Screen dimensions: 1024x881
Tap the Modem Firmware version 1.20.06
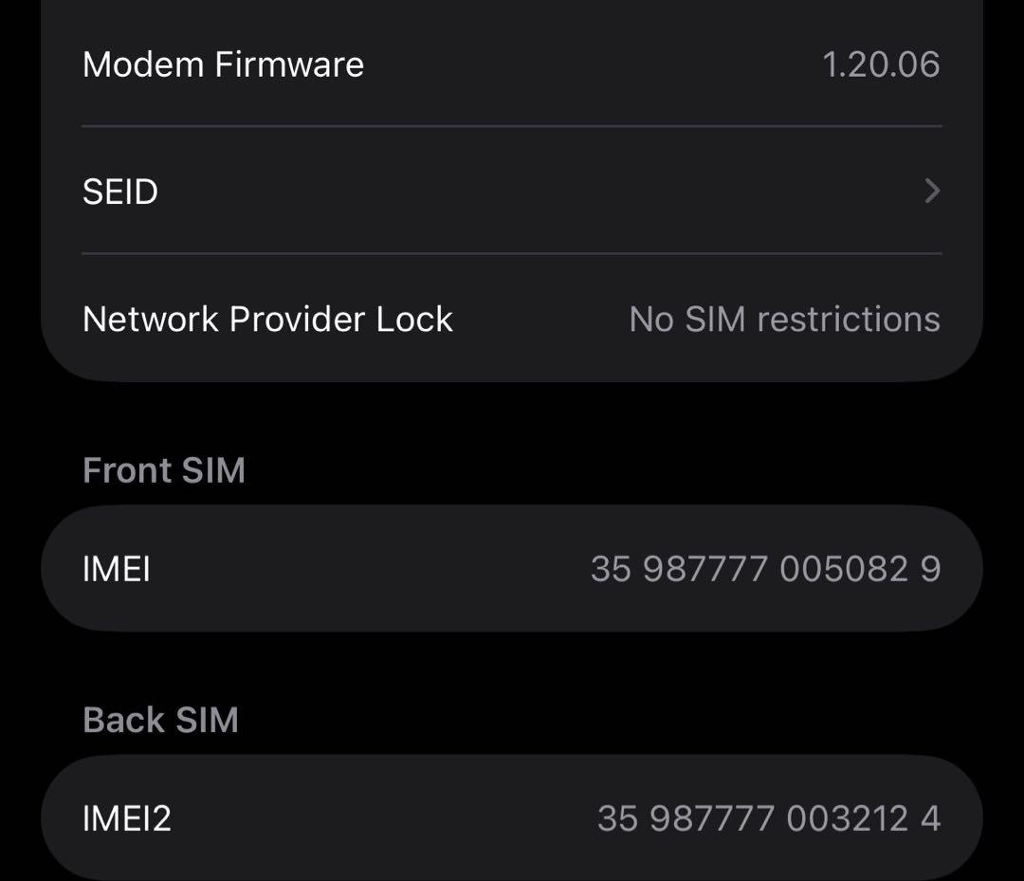point(881,64)
